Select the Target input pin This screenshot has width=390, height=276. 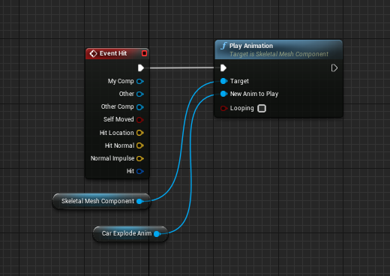pos(223,81)
